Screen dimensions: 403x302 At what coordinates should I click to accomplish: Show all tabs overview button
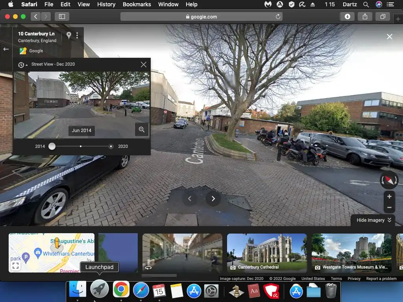(383, 17)
